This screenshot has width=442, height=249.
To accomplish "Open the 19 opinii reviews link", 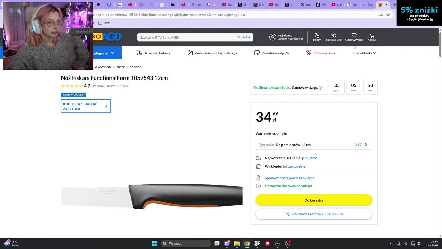I will coord(98,86).
